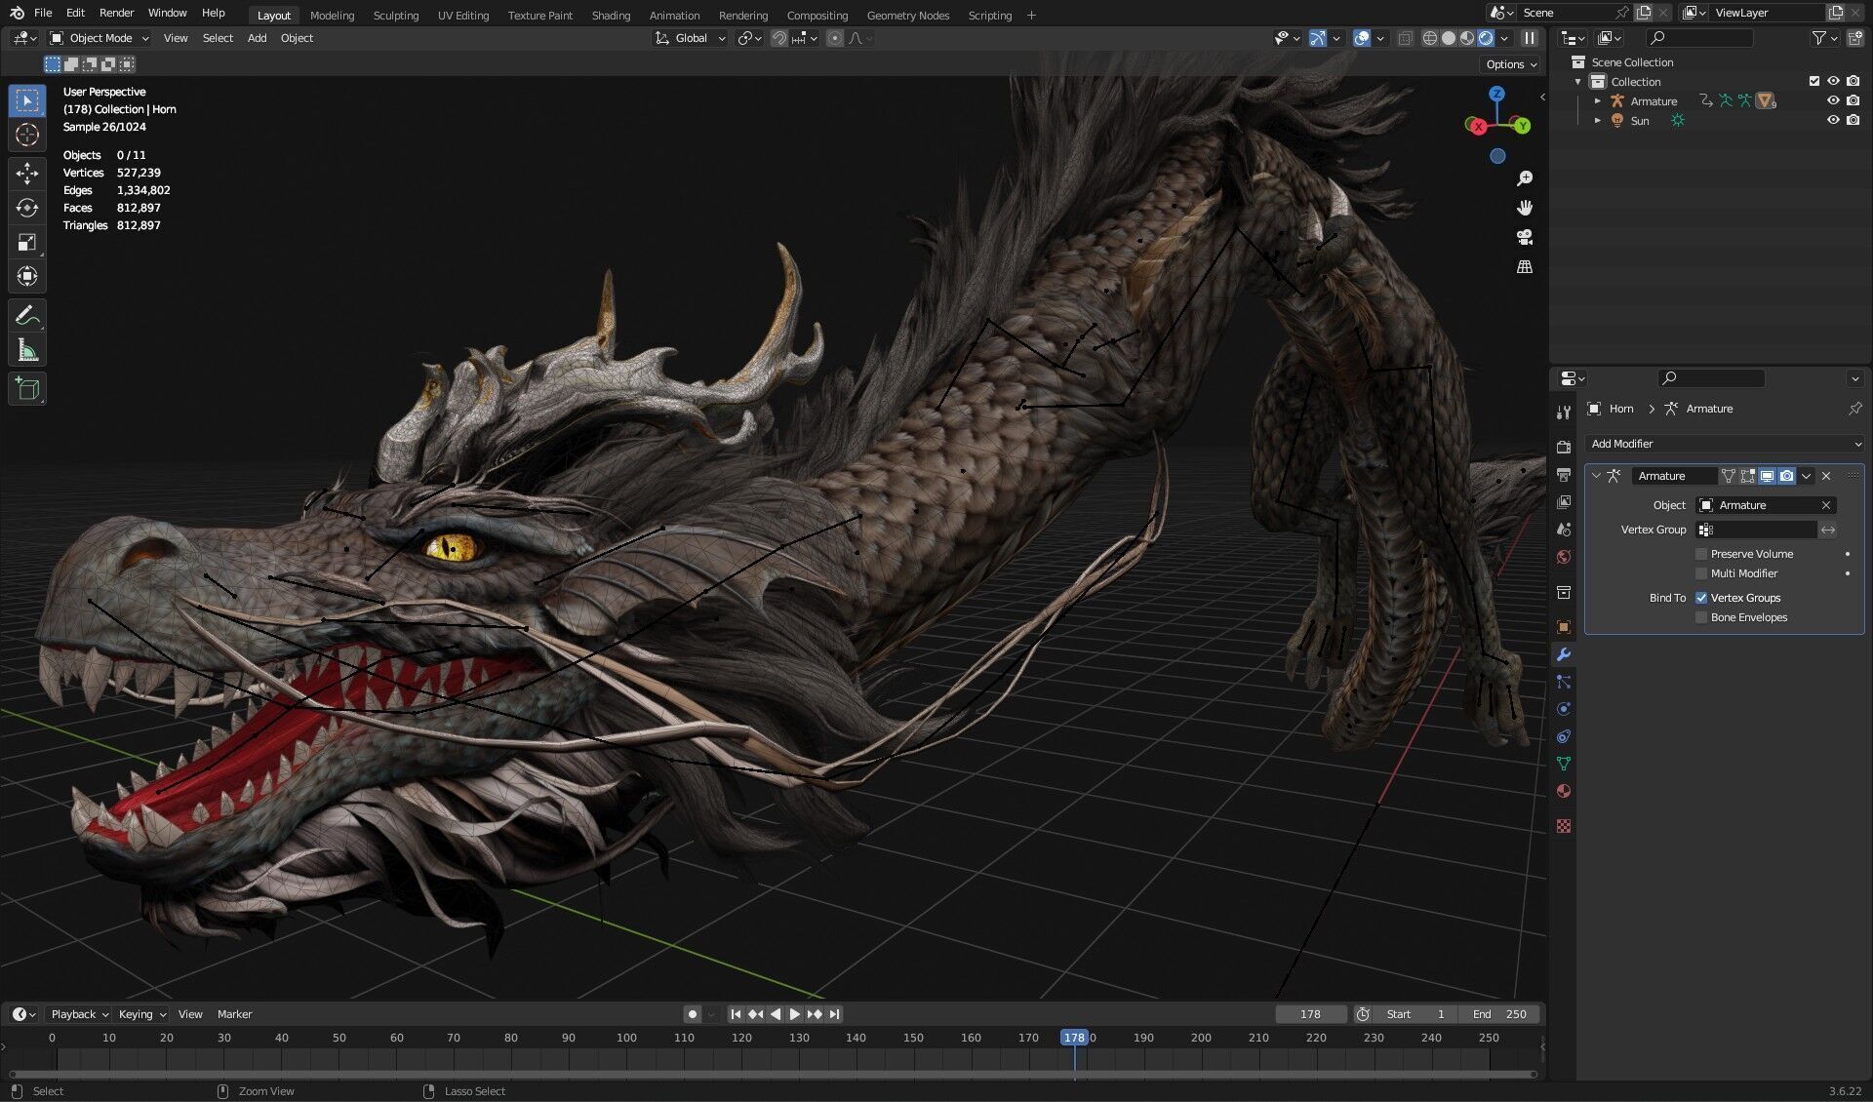Select the Rotate tool

point(27,208)
